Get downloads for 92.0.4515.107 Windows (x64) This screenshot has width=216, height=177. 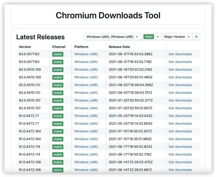point(180,108)
